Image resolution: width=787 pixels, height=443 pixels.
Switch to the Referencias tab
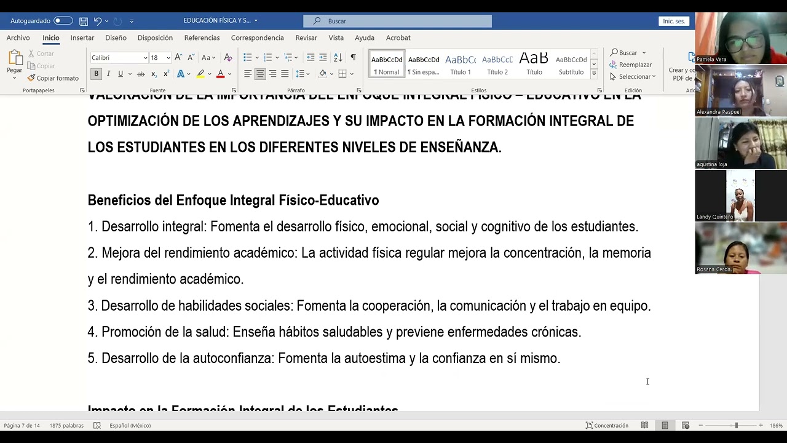[202, 38]
